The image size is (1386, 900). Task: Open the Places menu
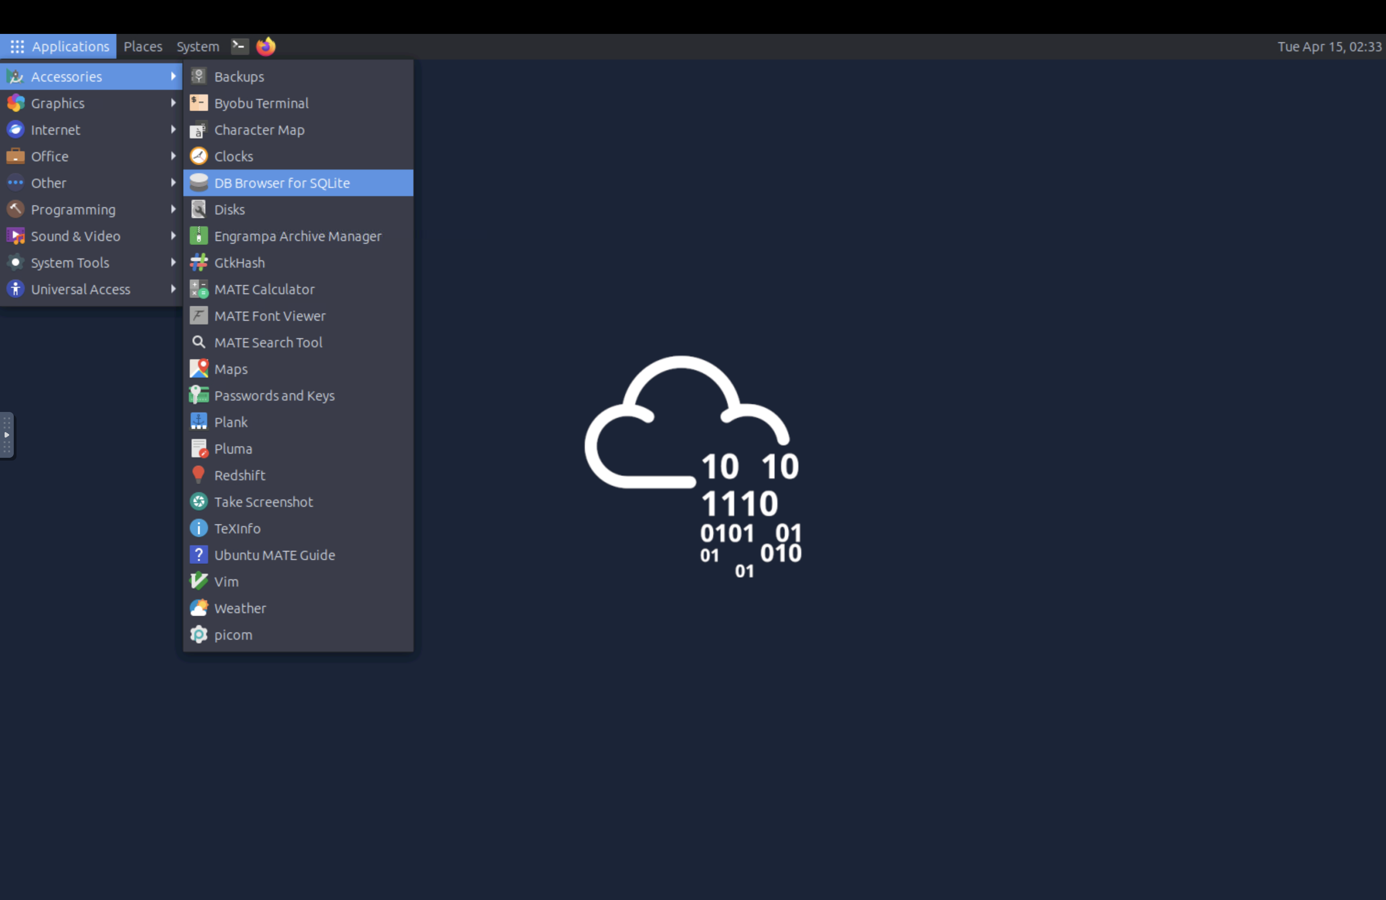click(x=143, y=47)
